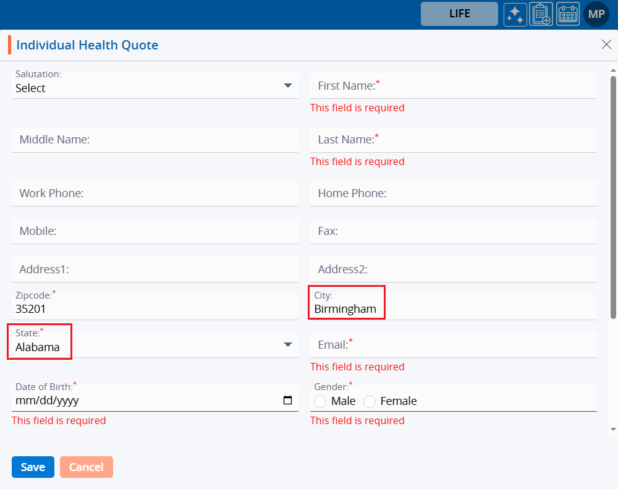Select the Zipcode field containing 35201

(154, 308)
